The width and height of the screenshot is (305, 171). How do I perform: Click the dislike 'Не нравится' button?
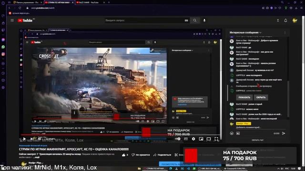(141, 155)
